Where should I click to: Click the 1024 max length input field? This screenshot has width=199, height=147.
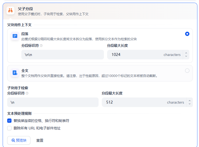(x=145, y=55)
